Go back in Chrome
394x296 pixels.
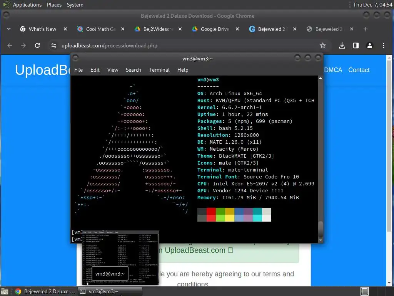click(x=10, y=45)
